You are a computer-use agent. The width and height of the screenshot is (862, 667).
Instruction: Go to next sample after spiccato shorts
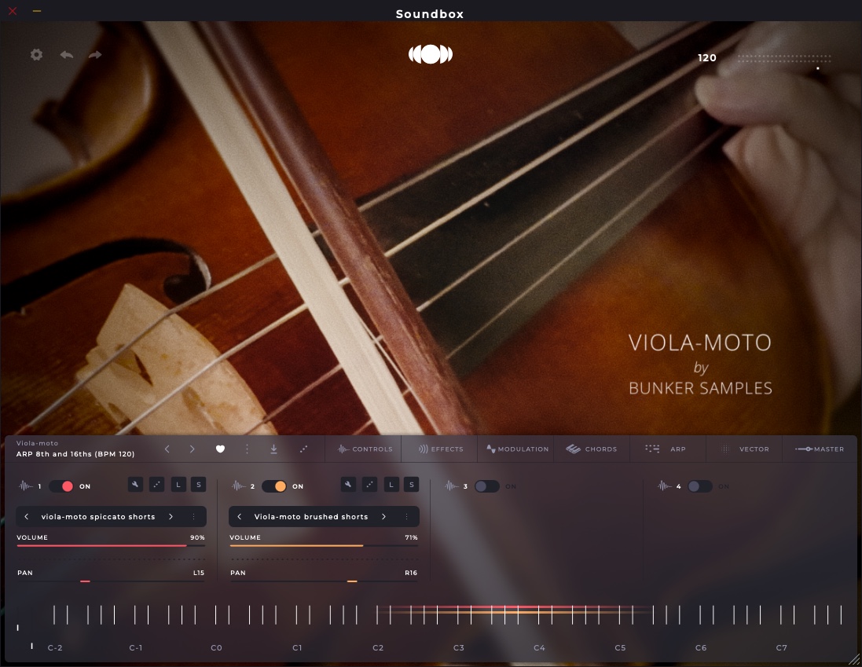click(171, 517)
